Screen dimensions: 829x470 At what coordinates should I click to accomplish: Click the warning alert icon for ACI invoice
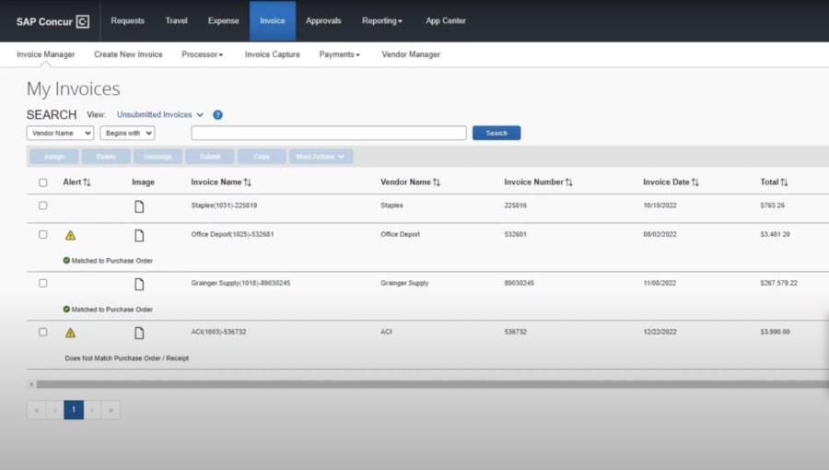click(x=70, y=333)
